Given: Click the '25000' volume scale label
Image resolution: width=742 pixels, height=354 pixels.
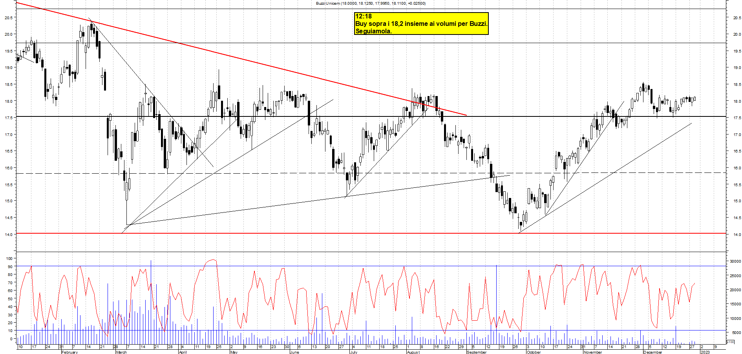Looking at the screenshot, I should pos(735,276).
